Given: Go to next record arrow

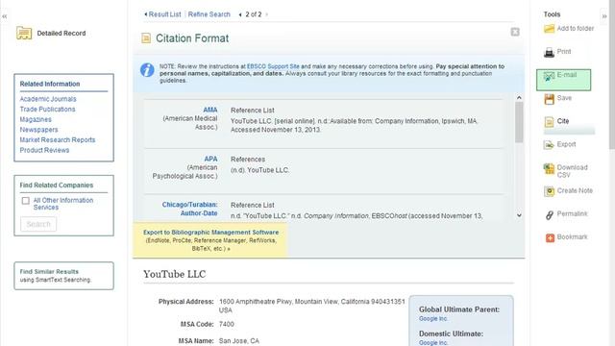Looking at the screenshot, I should [x=267, y=14].
